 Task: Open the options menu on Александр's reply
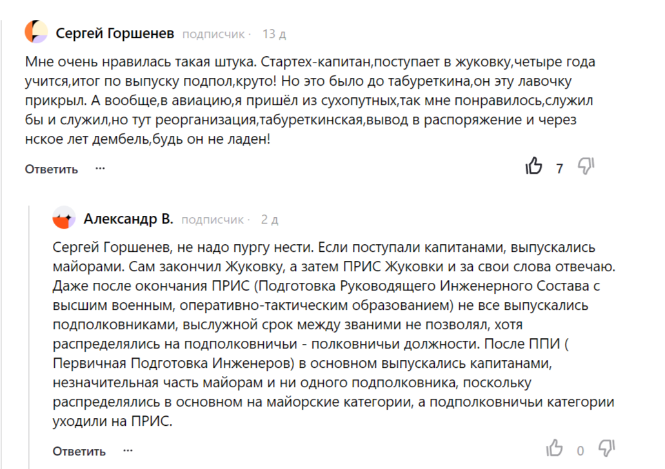coord(128,451)
